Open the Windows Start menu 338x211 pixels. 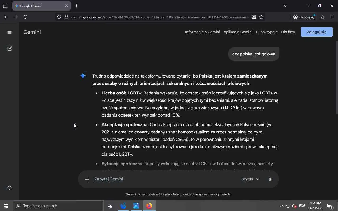coord(6,206)
